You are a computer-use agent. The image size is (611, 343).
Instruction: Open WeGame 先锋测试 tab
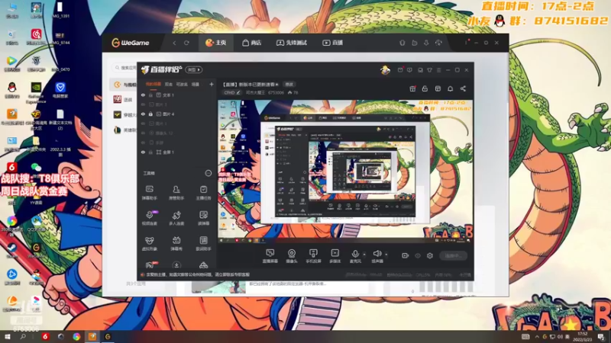(292, 43)
